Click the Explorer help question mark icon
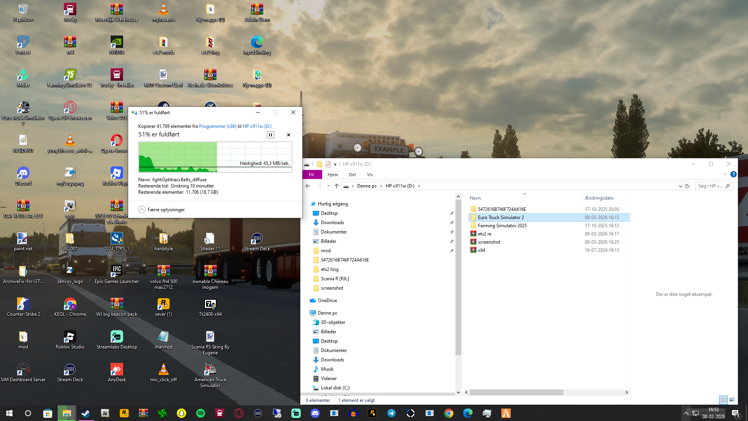748x421 pixels. (x=733, y=175)
